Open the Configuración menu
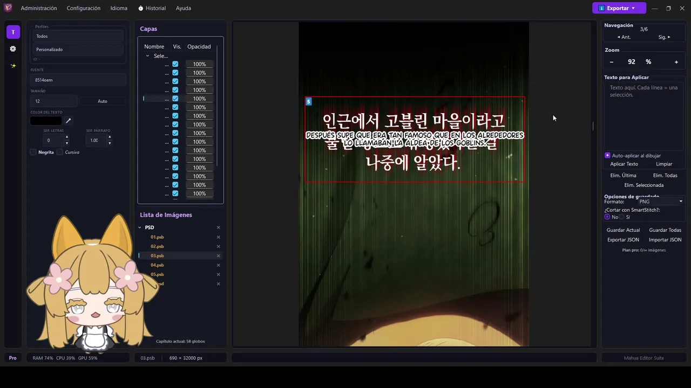The width and height of the screenshot is (691, 388). [x=84, y=8]
